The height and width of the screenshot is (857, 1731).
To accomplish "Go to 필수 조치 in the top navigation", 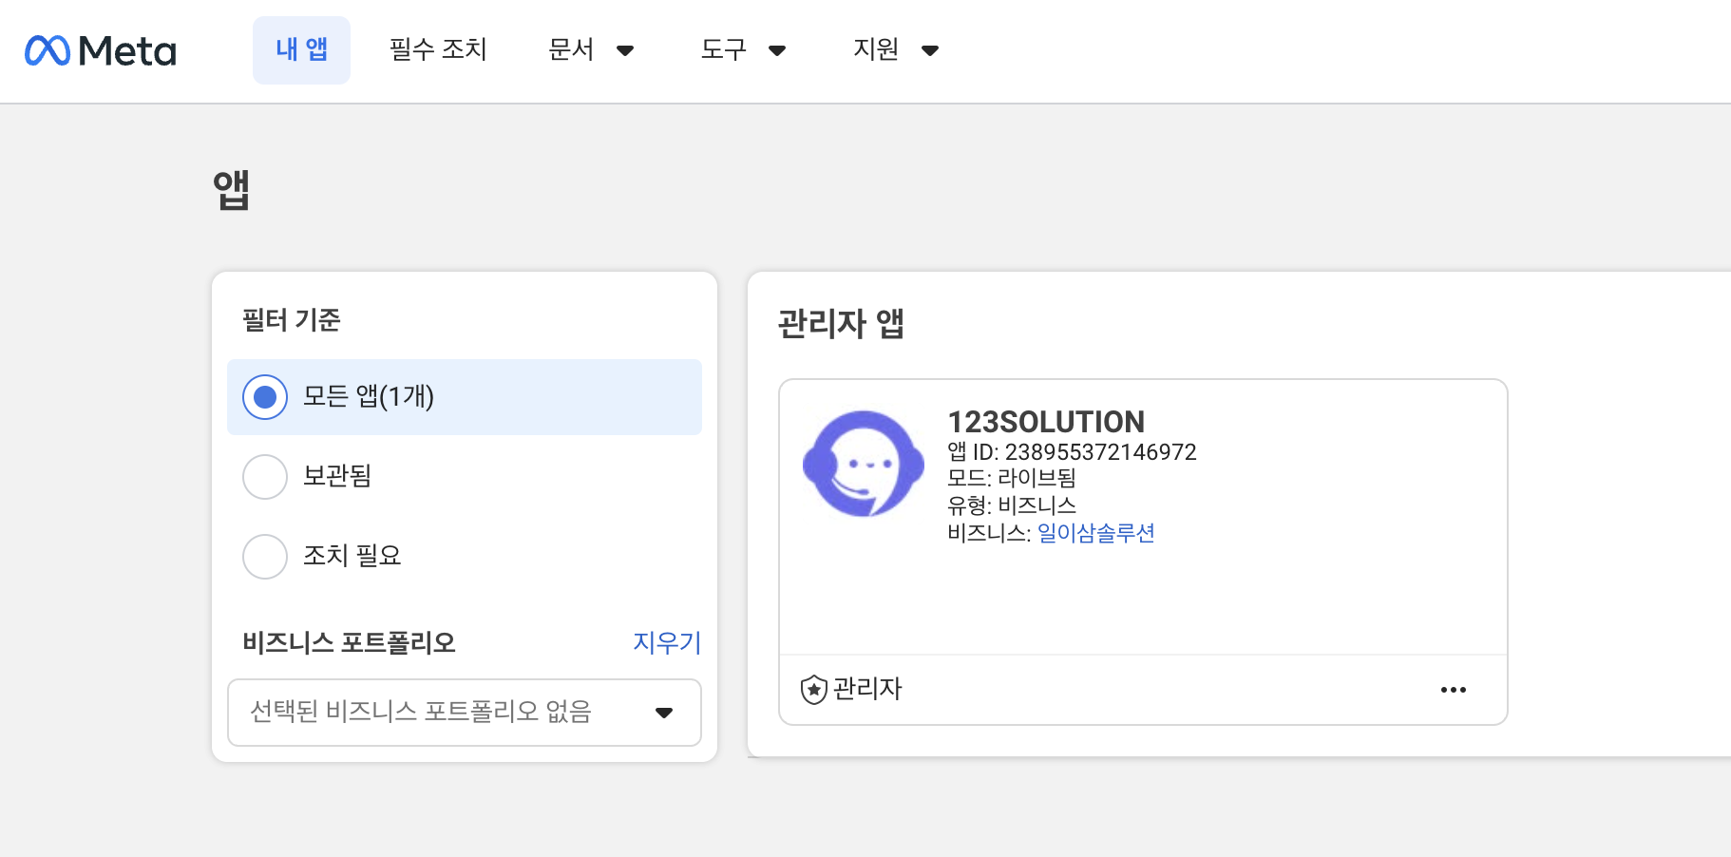I will 438,50.
